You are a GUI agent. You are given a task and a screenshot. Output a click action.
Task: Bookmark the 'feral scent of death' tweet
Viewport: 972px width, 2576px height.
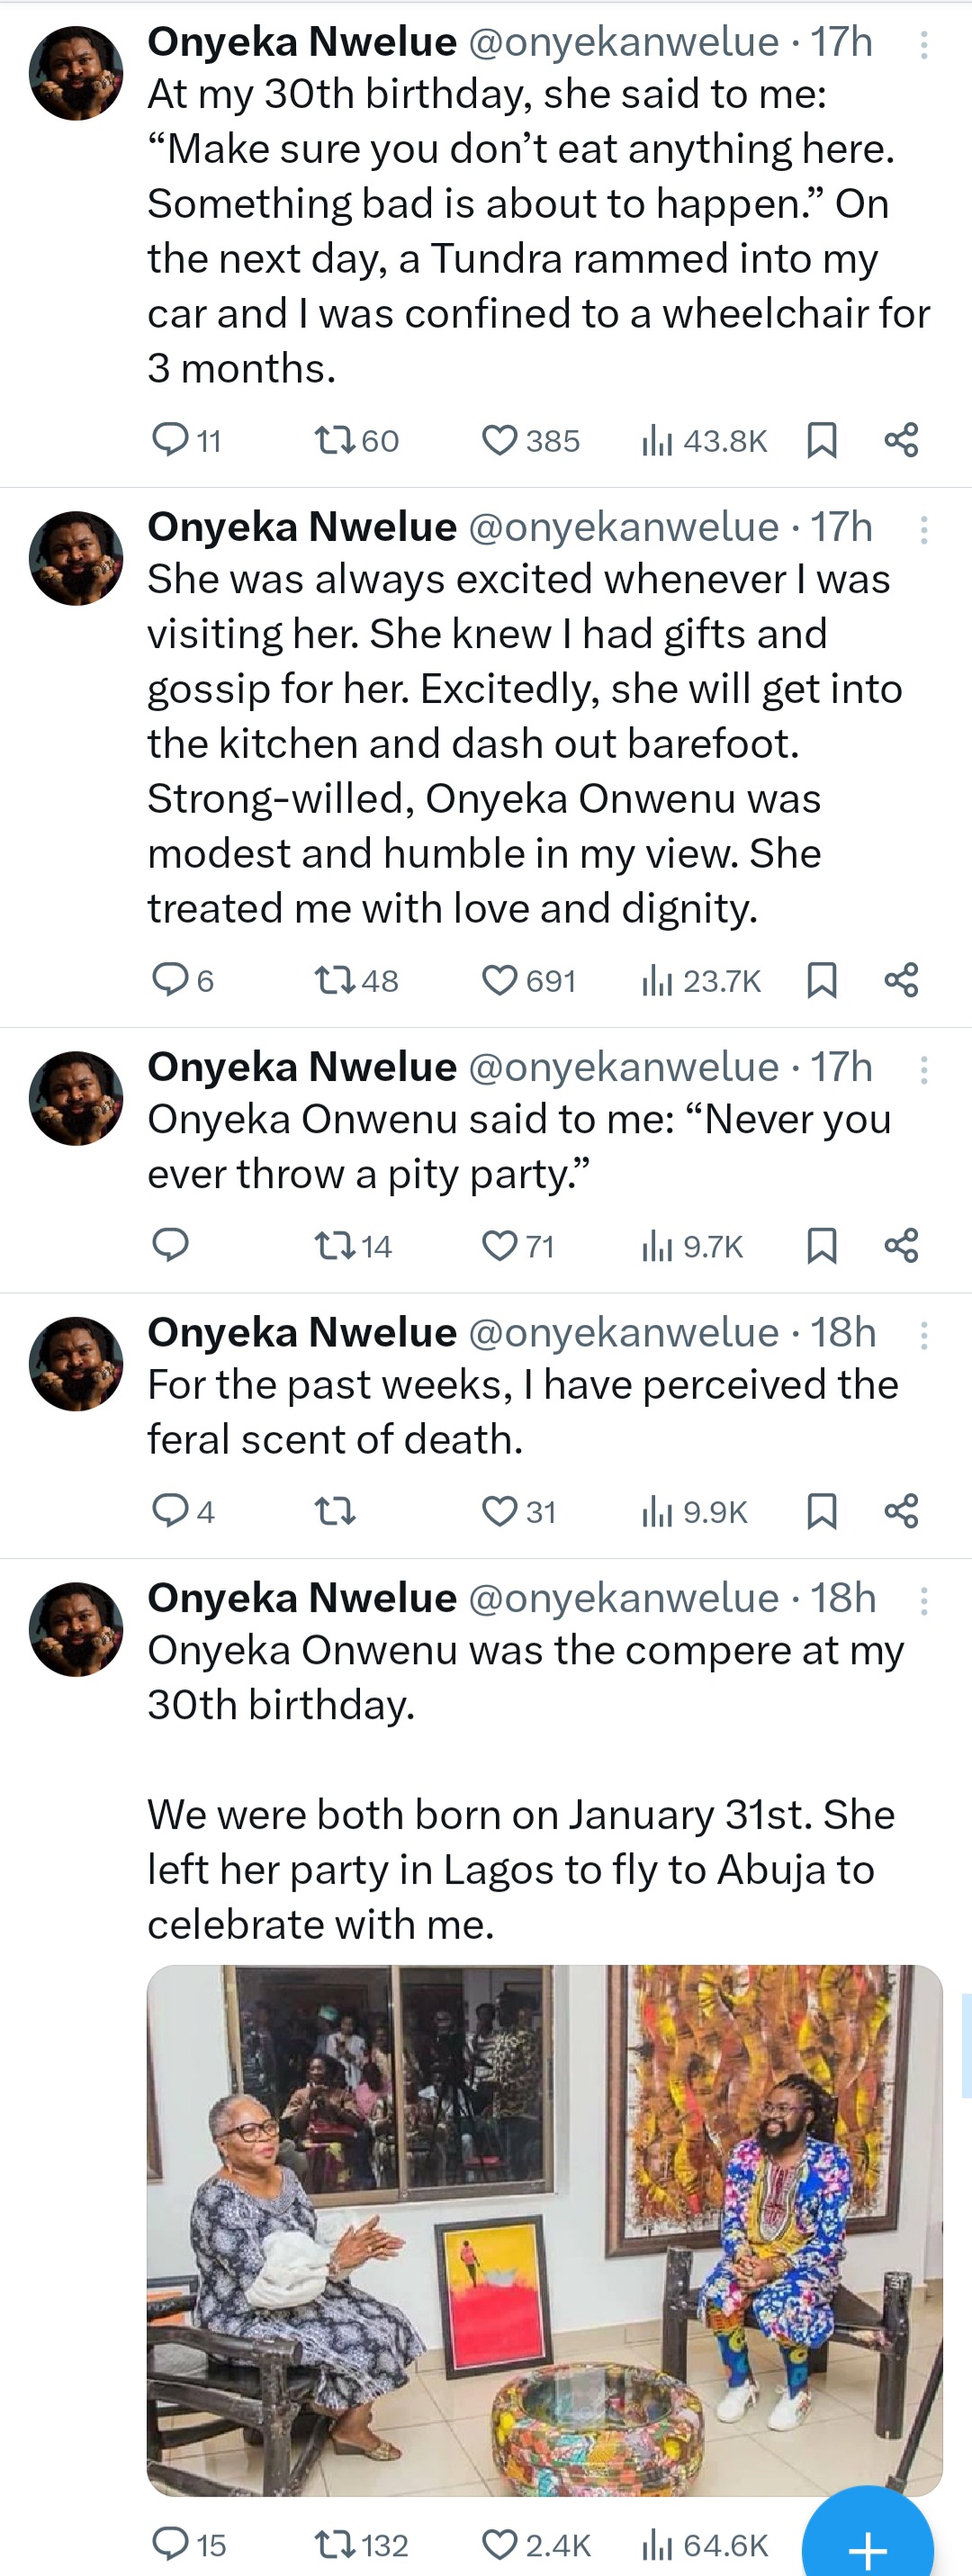coord(821,1511)
